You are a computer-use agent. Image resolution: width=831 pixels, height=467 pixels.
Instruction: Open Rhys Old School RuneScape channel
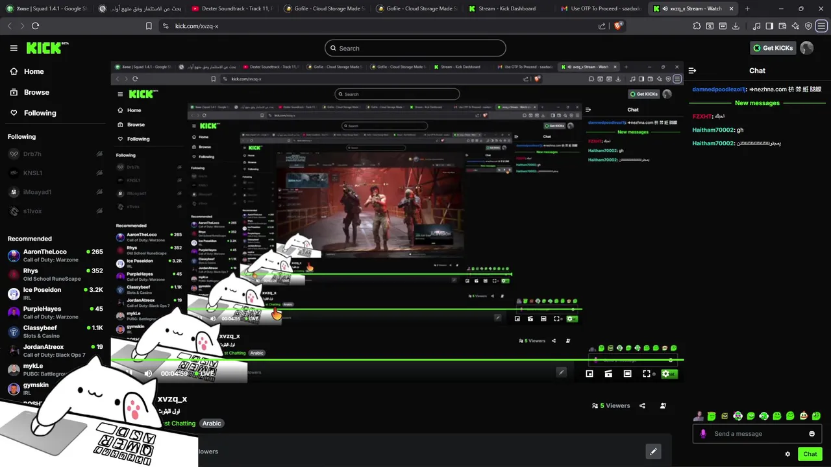point(55,274)
